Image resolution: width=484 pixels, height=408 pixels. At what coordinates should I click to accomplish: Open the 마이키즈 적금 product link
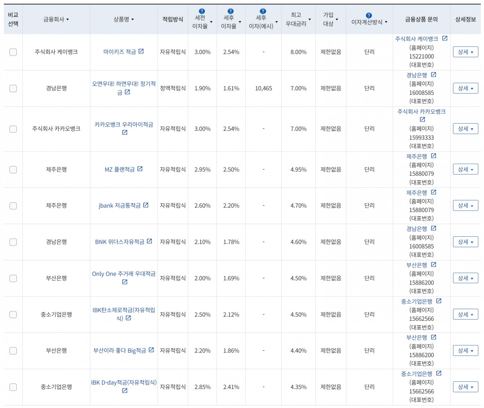tap(120, 52)
